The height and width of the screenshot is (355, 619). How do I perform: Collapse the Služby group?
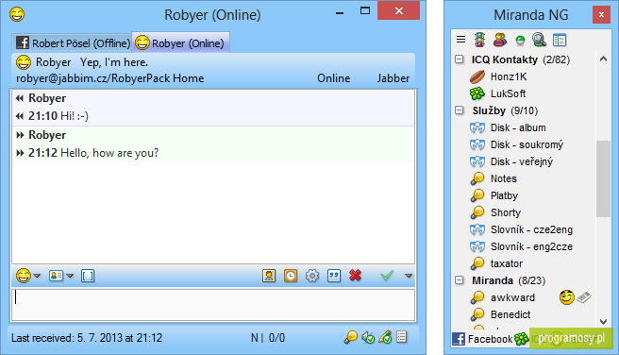click(x=460, y=110)
